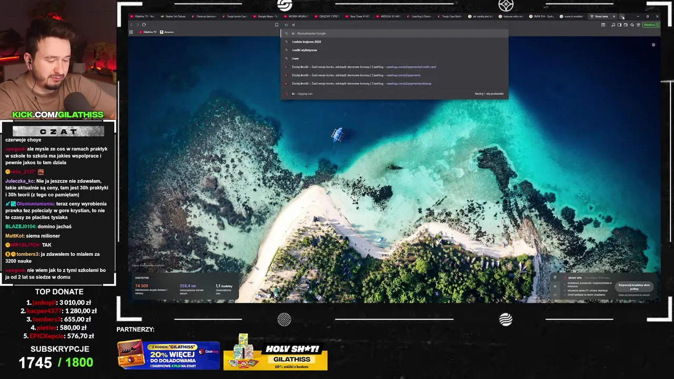This screenshot has height=379, width=674.
Task: Open the VPN shield icon in toolbar
Action: [638, 25]
